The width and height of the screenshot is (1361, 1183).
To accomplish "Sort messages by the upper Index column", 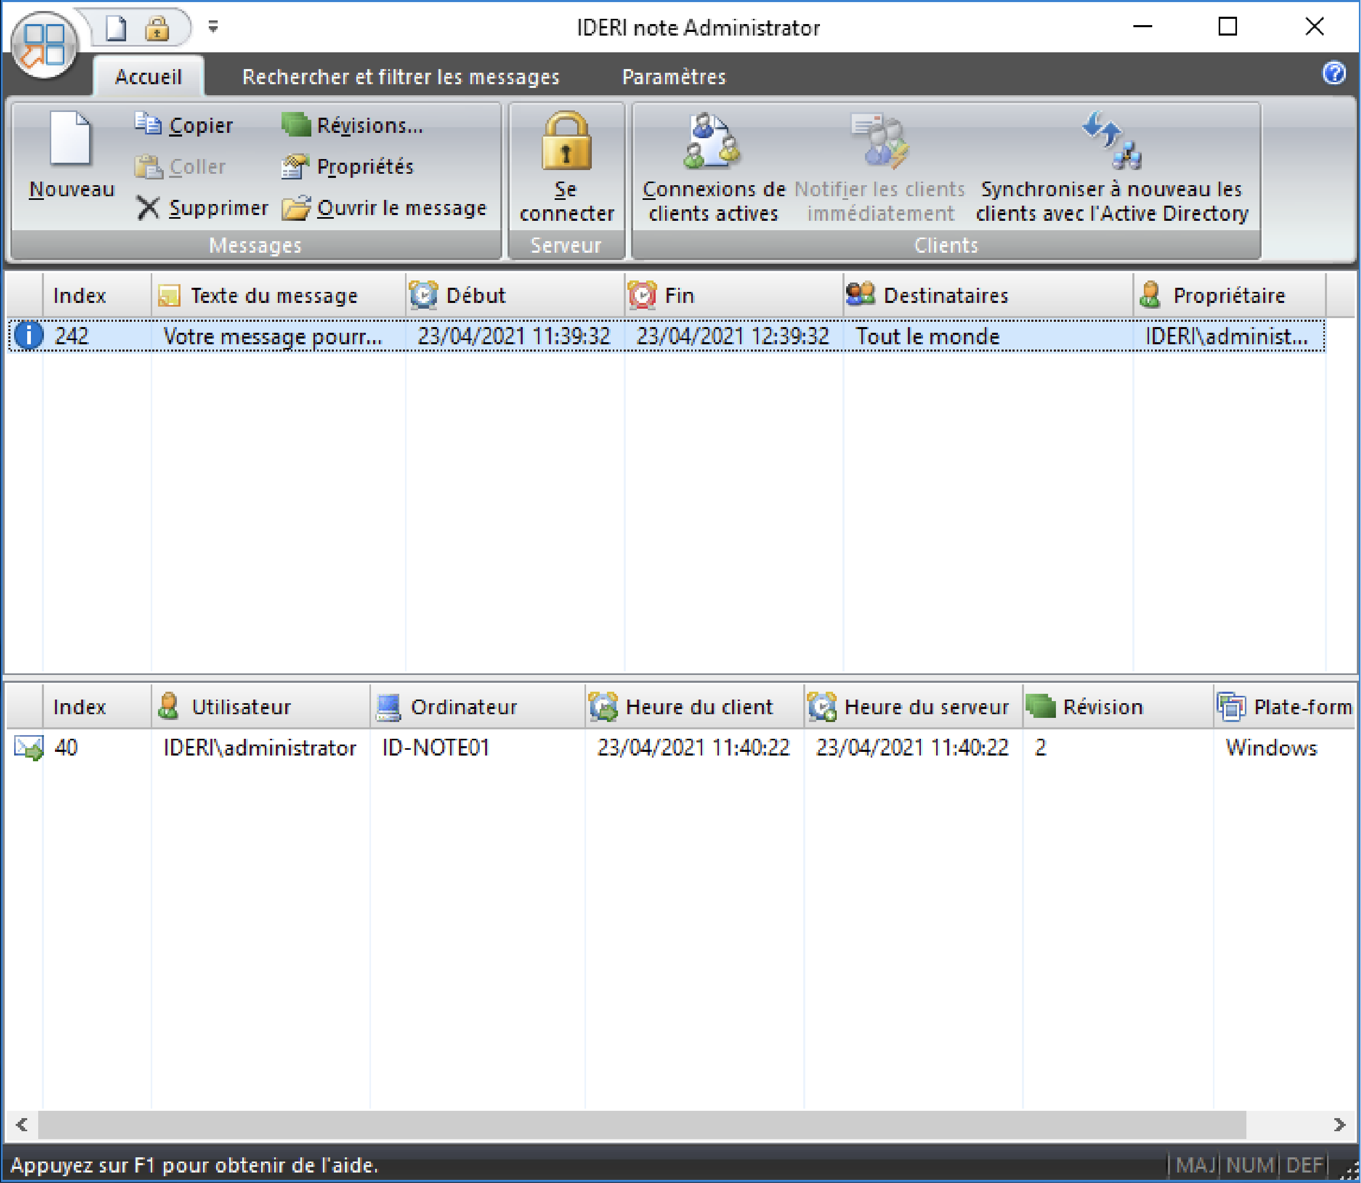I will pos(98,295).
